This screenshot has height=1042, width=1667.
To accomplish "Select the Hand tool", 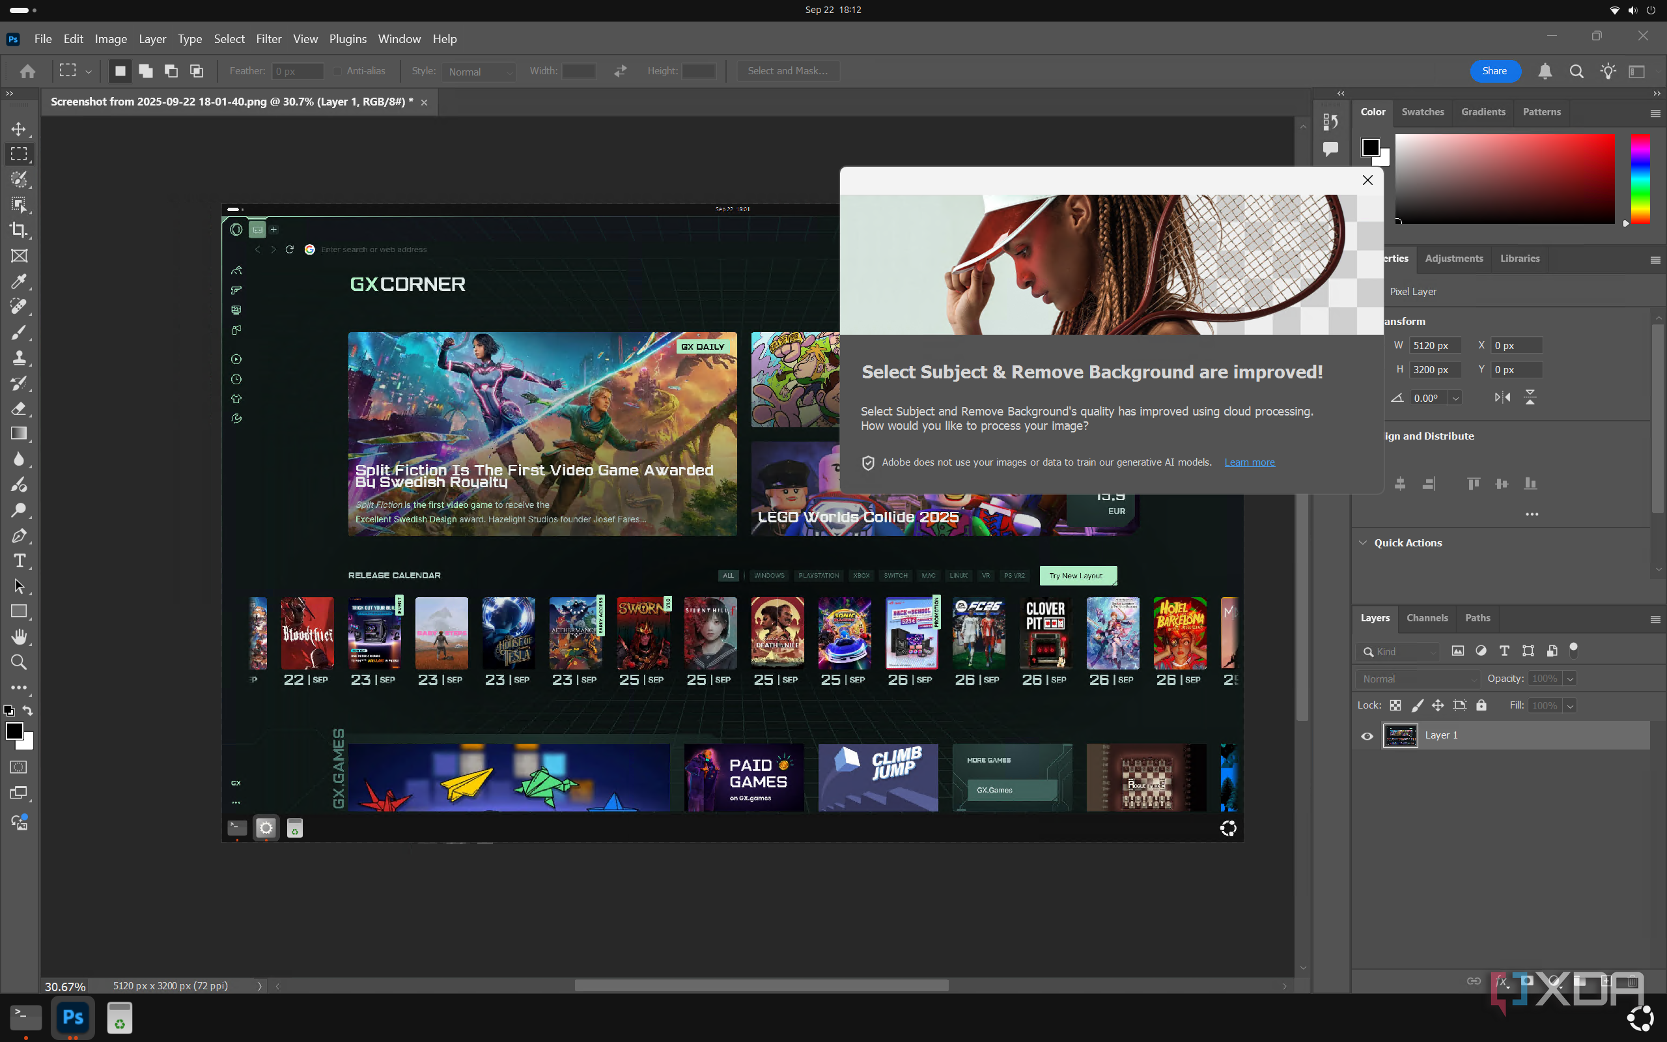I will (x=19, y=637).
